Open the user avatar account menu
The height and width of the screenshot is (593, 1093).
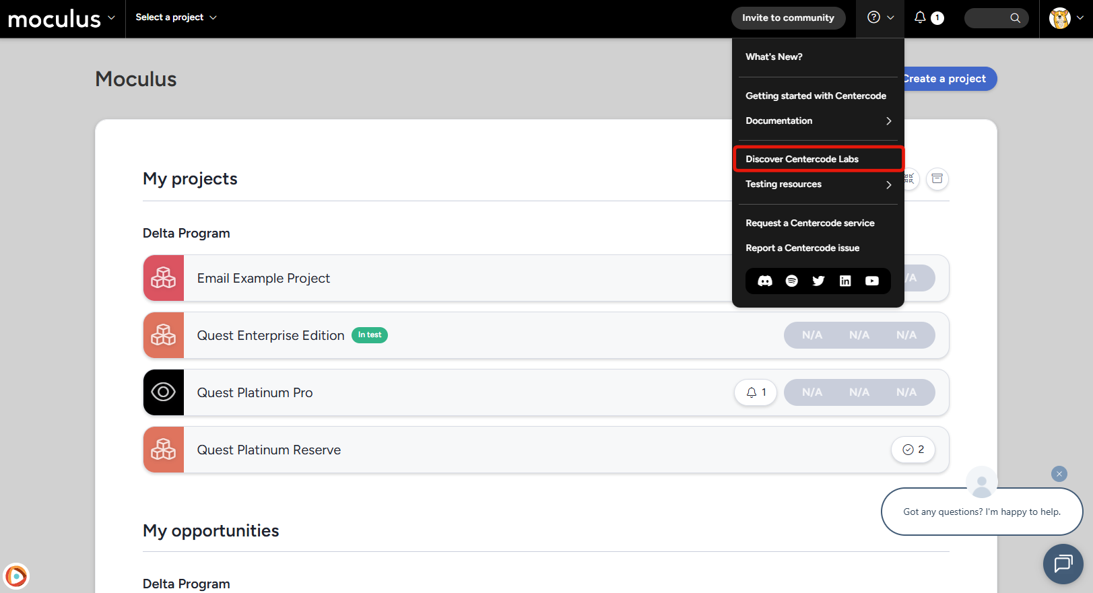(x=1066, y=18)
